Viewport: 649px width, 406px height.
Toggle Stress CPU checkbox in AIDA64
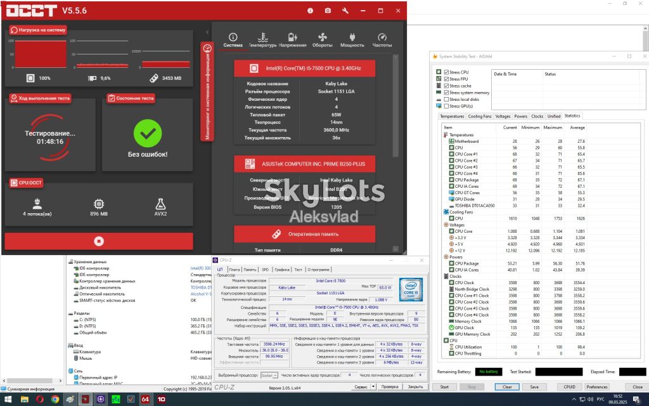446,72
